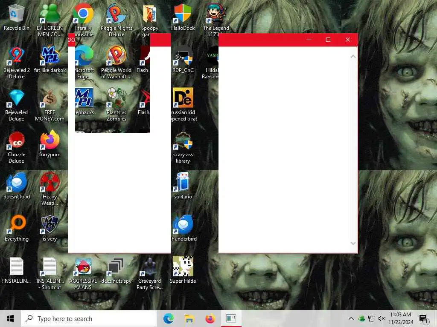Image resolution: width=437 pixels, height=327 pixels.
Task: Open the !INSTALLIN... - Shortcut file
Action: (x=50, y=274)
